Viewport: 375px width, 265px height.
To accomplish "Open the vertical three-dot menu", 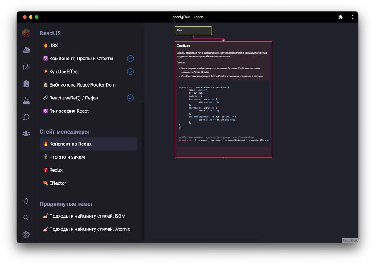I will (x=352, y=17).
